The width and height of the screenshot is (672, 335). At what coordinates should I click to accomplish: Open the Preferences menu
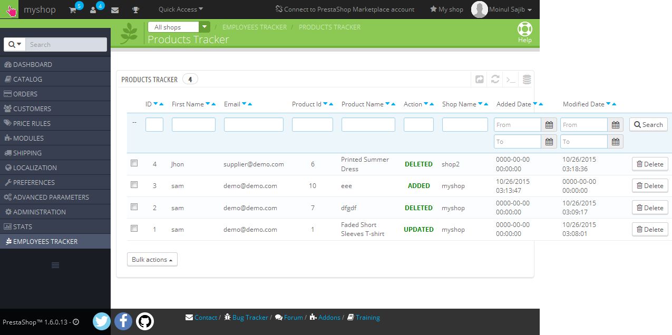click(55, 182)
